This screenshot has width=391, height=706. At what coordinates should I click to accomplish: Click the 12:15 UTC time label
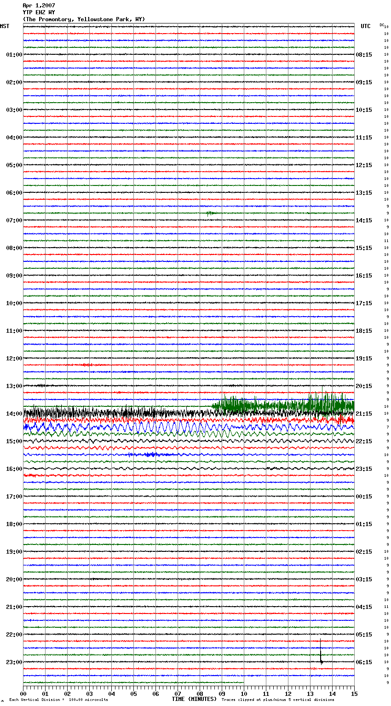point(364,165)
